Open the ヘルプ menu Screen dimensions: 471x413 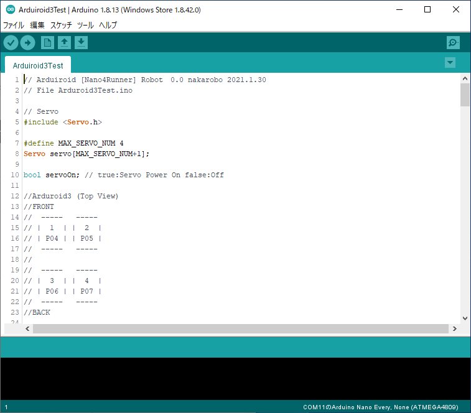coord(108,26)
